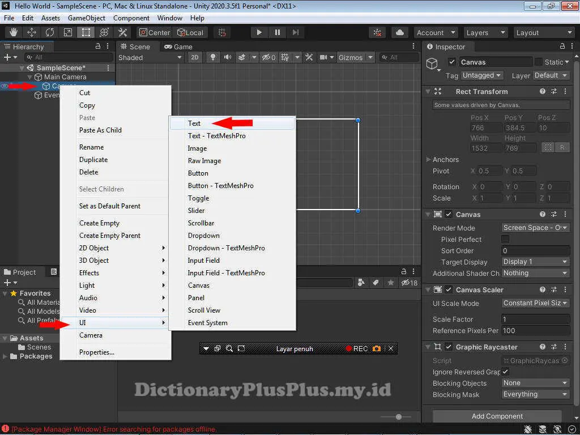Enable Rect Transform blueprint mode
The height and width of the screenshot is (435, 580).
pos(548,148)
